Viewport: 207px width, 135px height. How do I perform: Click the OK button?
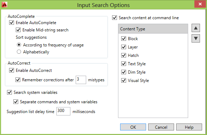pos(133,127)
